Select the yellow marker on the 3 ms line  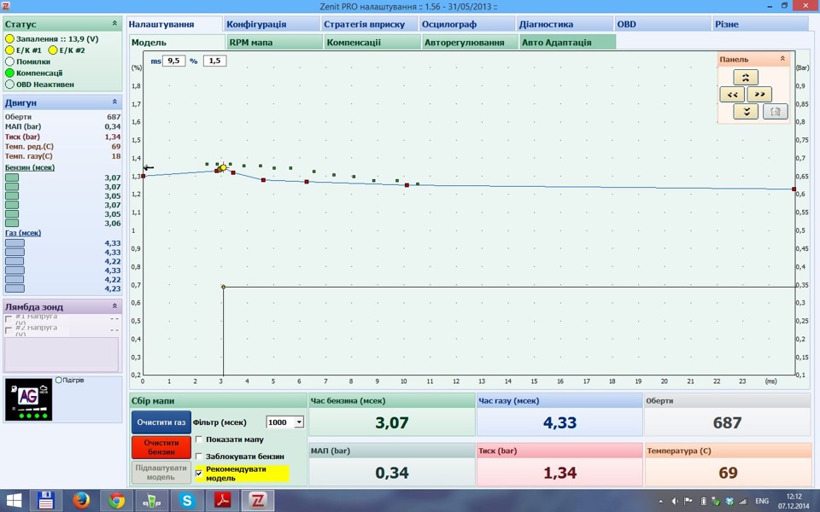pyautogui.click(x=223, y=287)
